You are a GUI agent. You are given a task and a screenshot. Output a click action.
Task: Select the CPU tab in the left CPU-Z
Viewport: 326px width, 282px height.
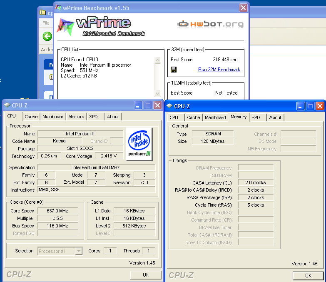11,116
